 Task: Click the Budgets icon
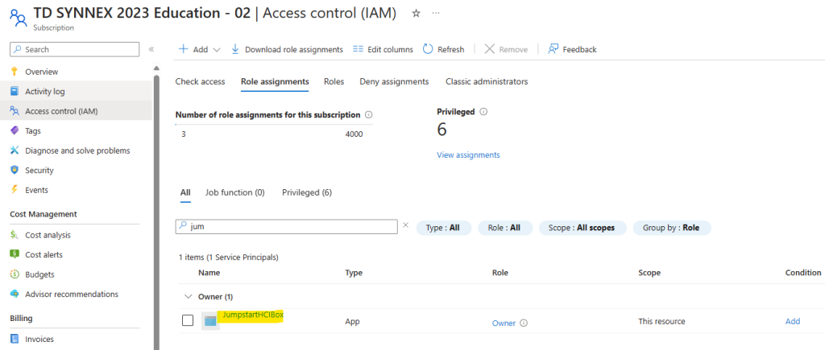click(15, 274)
